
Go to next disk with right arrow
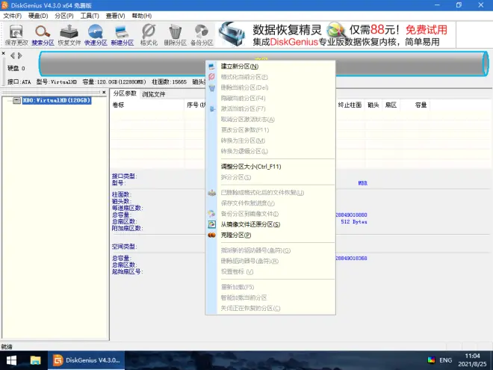click(20, 56)
